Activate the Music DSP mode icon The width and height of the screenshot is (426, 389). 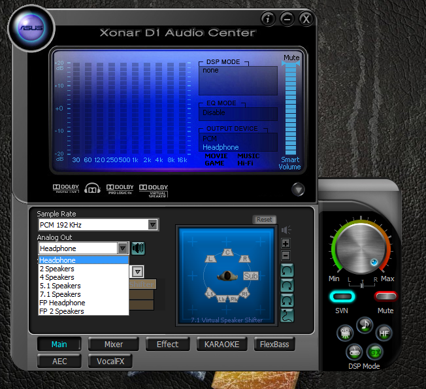(364, 323)
